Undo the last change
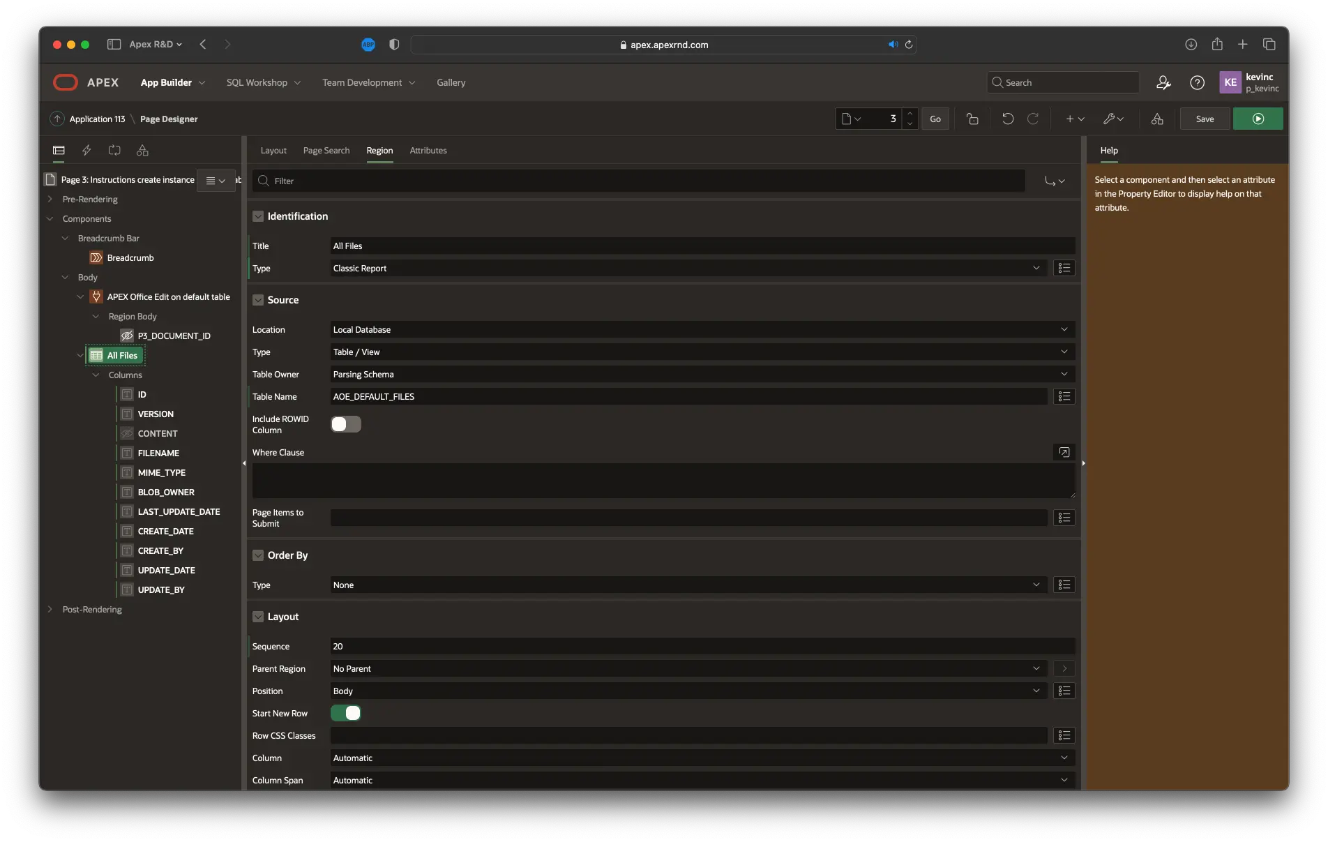Screen dimensions: 1328x842 [x=1008, y=119]
